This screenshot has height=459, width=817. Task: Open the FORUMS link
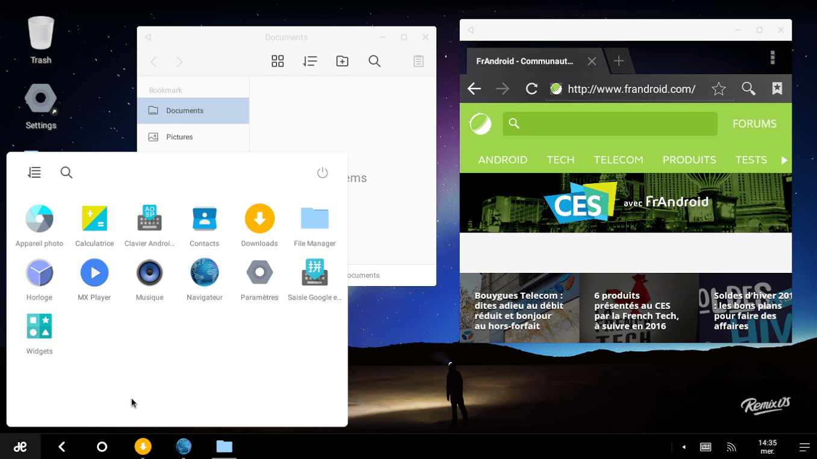tap(754, 123)
